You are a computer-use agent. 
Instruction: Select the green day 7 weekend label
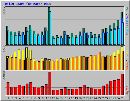point(31,98)
